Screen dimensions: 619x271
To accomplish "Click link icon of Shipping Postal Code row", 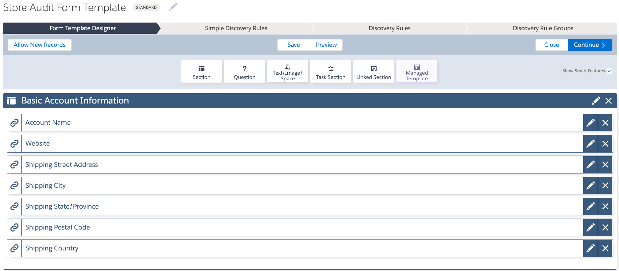I will (14, 227).
